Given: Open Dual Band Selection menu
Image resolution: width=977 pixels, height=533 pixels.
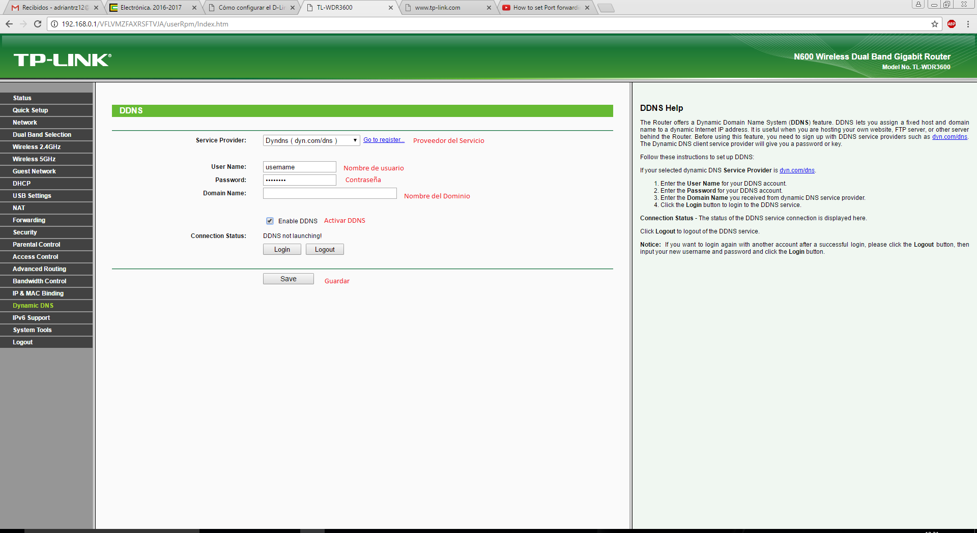Looking at the screenshot, I should 46,135.
